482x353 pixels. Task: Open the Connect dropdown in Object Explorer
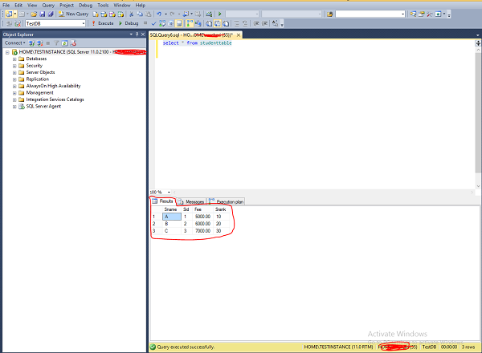click(x=14, y=43)
